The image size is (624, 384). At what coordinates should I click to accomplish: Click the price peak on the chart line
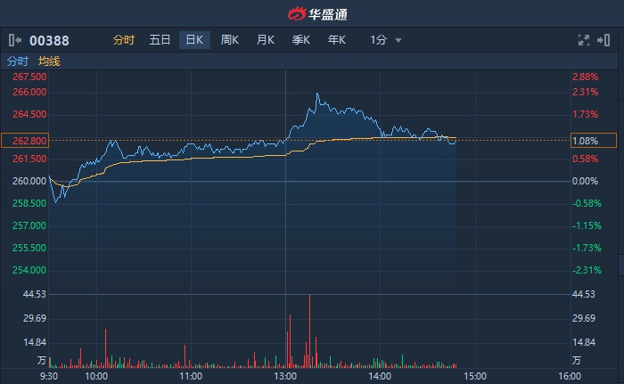click(x=318, y=93)
